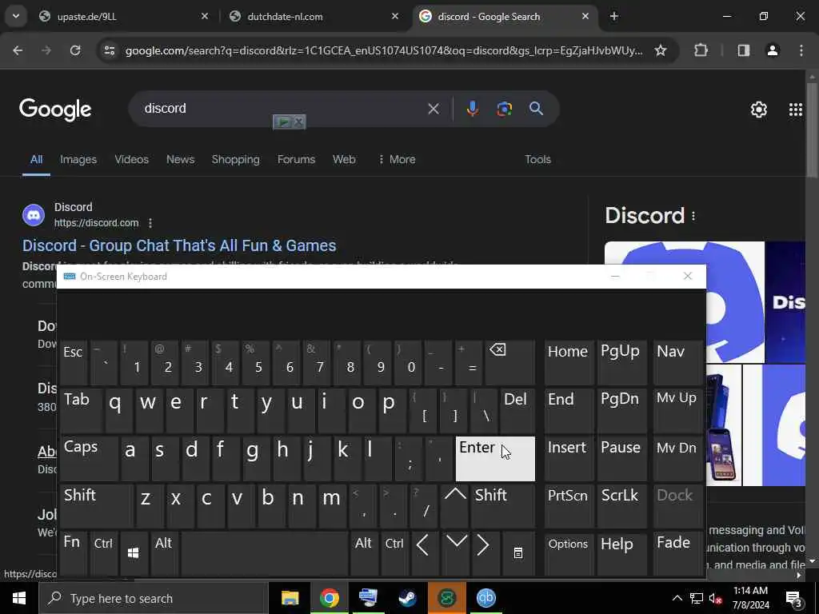Toggle the left Shift key on keyboard
This screenshot has width=819, height=614.
pos(96,506)
